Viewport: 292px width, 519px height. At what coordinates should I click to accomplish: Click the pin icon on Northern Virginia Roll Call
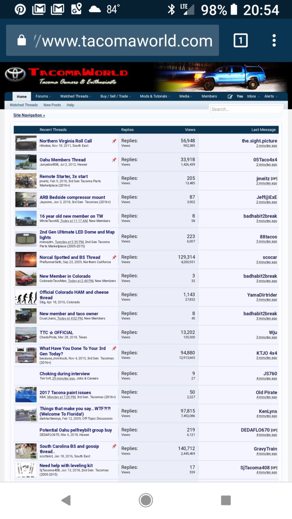tap(114, 141)
